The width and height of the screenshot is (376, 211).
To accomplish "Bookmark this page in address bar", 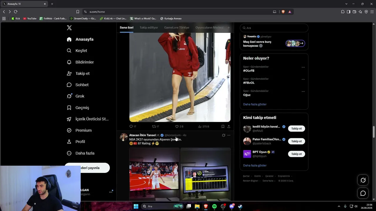I will (x=78, y=12).
